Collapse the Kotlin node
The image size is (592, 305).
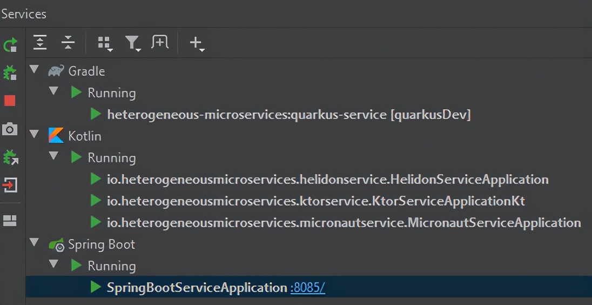pos(35,135)
